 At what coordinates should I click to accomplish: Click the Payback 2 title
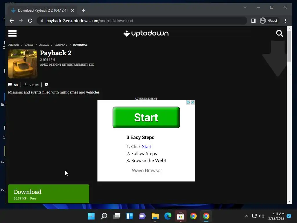coord(56,53)
